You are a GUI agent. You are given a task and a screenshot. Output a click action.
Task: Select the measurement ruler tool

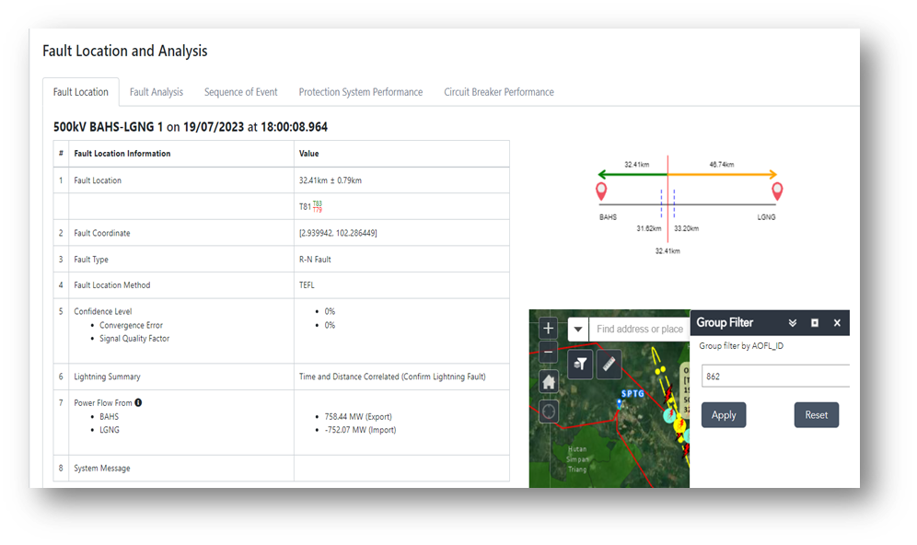pyautogui.click(x=609, y=365)
